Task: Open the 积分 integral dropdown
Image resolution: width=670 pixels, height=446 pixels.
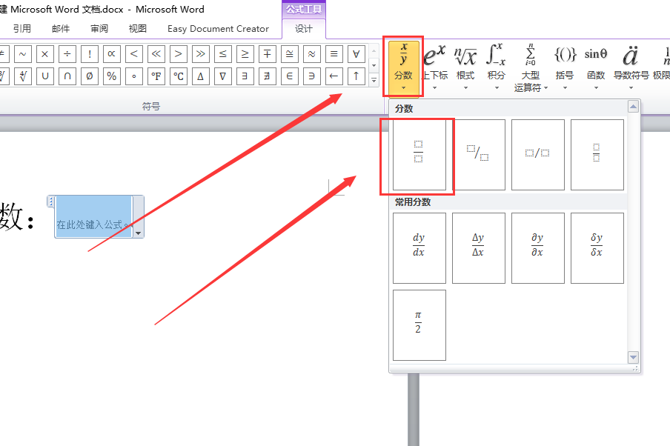Action: (497, 67)
